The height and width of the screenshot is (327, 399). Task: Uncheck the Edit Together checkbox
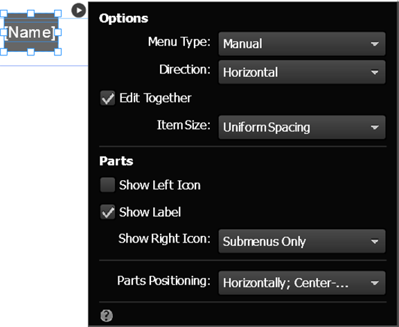click(x=107, y=98)
